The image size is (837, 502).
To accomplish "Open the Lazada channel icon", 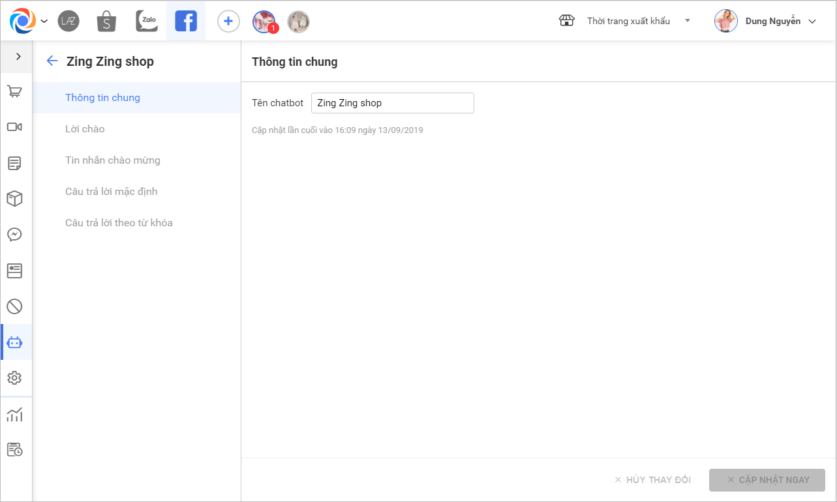I will coord(68,22).
